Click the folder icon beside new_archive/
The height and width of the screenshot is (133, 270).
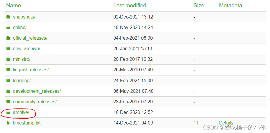8,49
